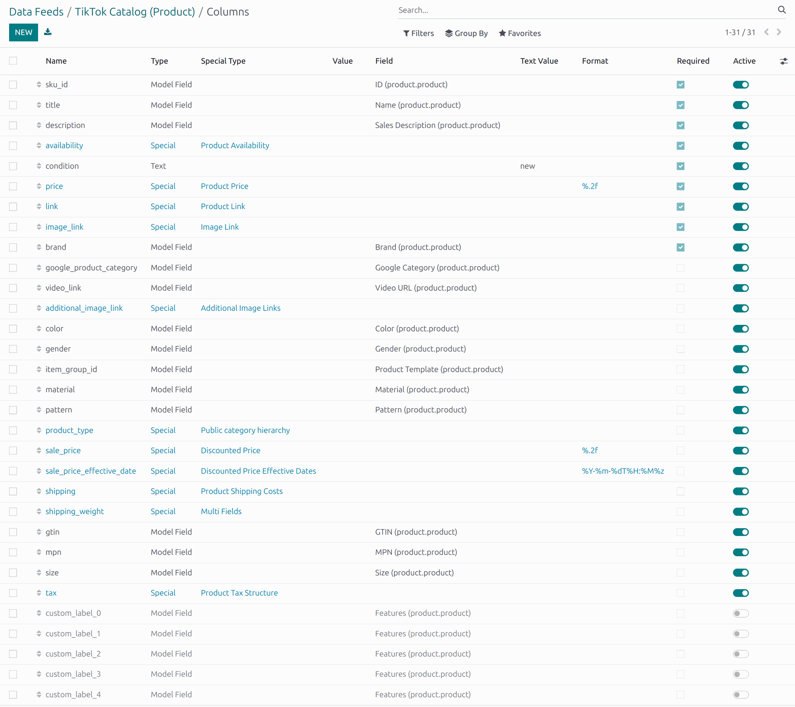Sort by the Format column header
Screen dimensions: 795x707
(x=595, y=61)
